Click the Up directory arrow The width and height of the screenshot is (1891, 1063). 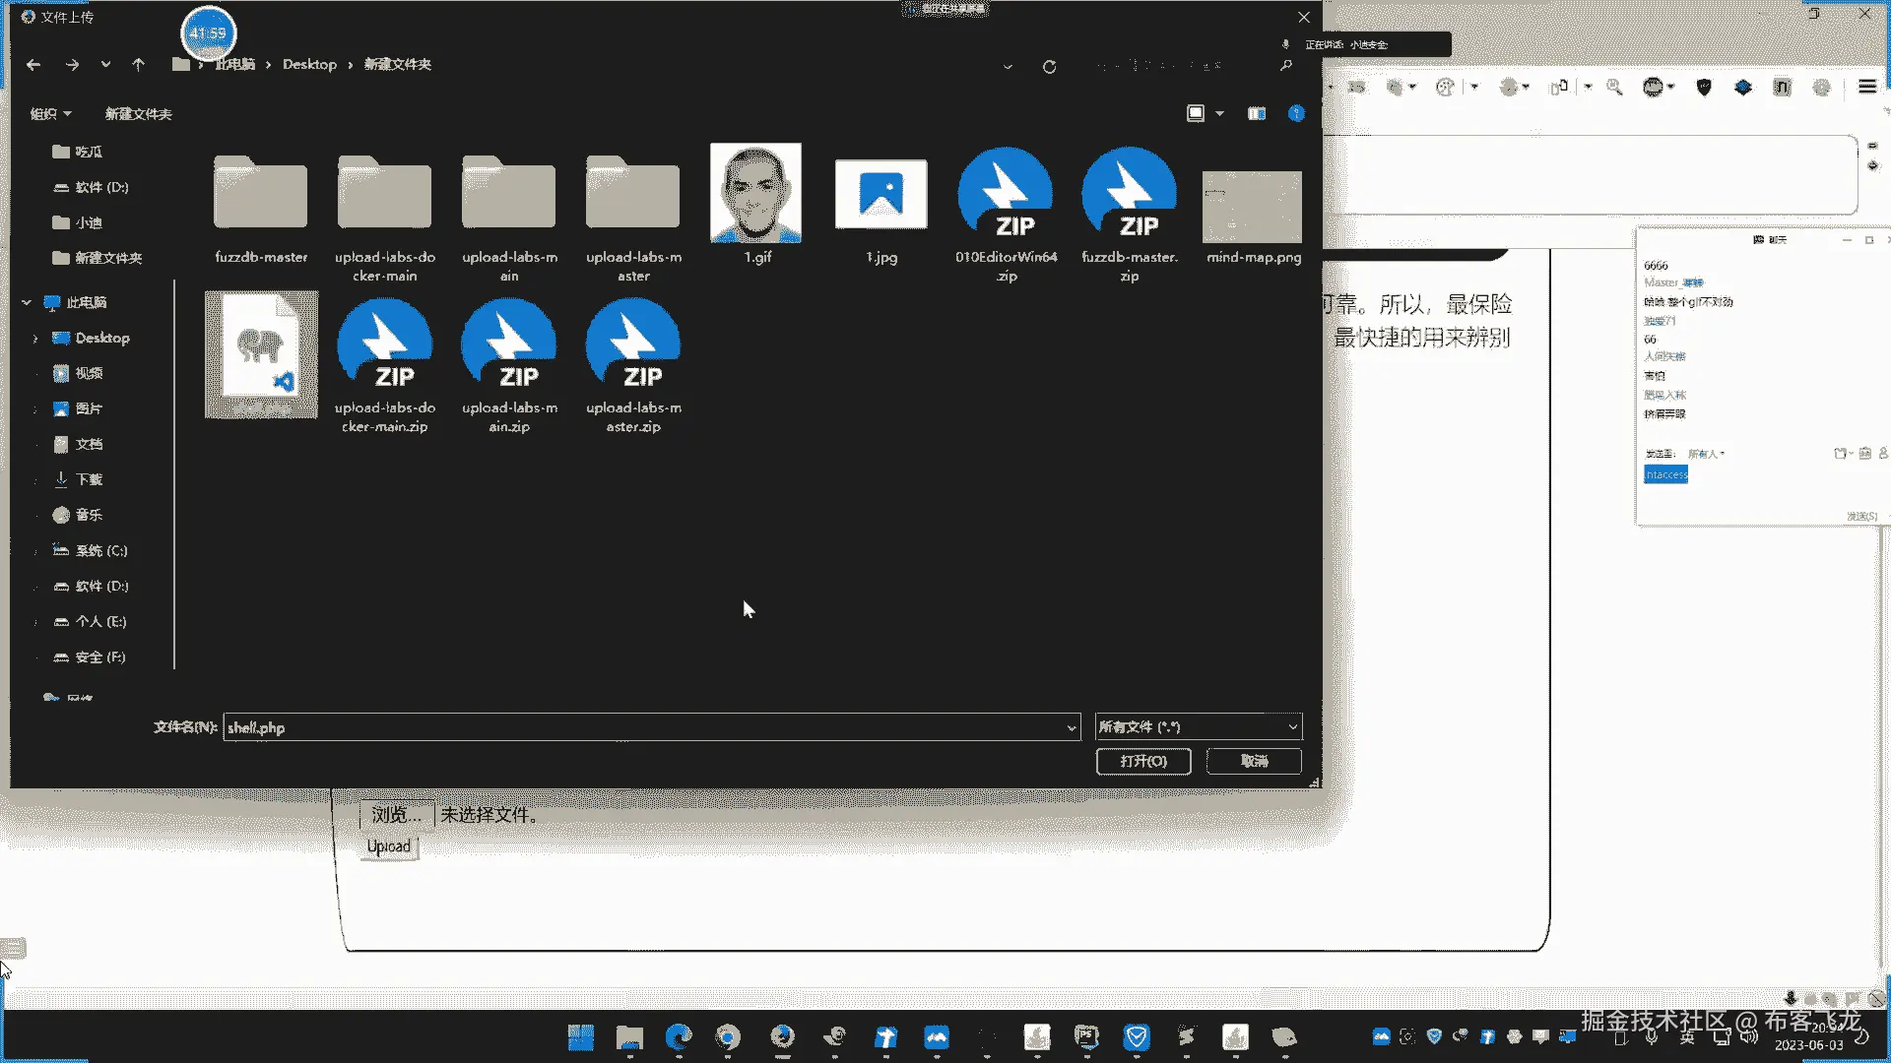(138, 65)
